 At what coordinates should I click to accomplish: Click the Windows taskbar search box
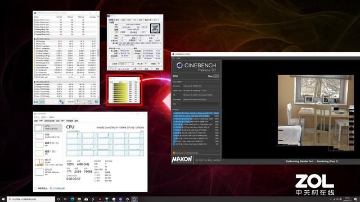point(31,199)
